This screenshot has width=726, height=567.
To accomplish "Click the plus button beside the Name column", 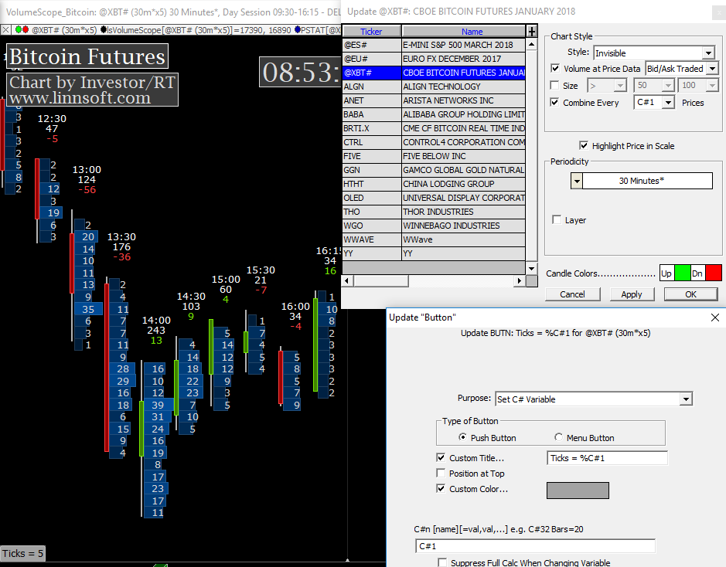I will (x=532, y=31).
